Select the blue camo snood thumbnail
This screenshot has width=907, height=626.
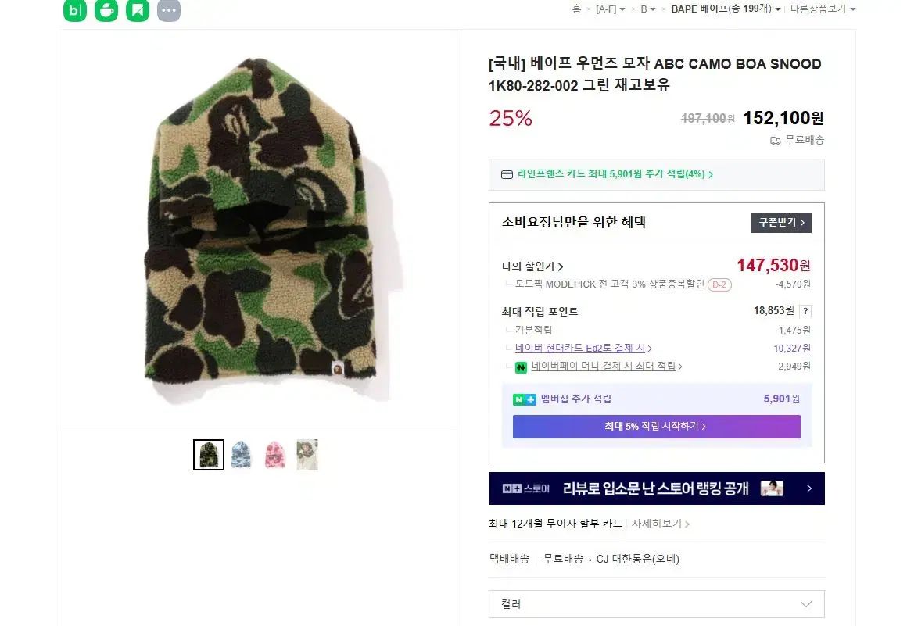(241, 455)
